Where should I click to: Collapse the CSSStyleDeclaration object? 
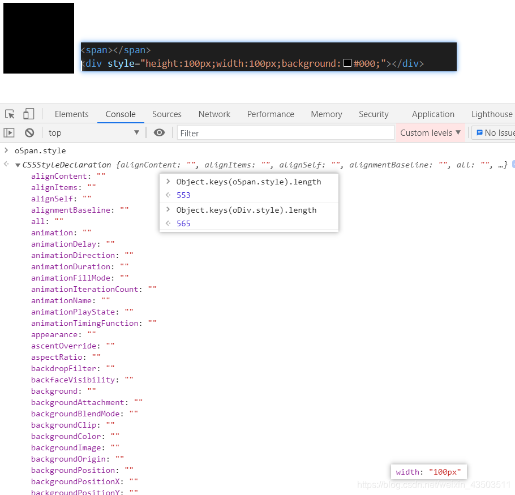[18, 165]
